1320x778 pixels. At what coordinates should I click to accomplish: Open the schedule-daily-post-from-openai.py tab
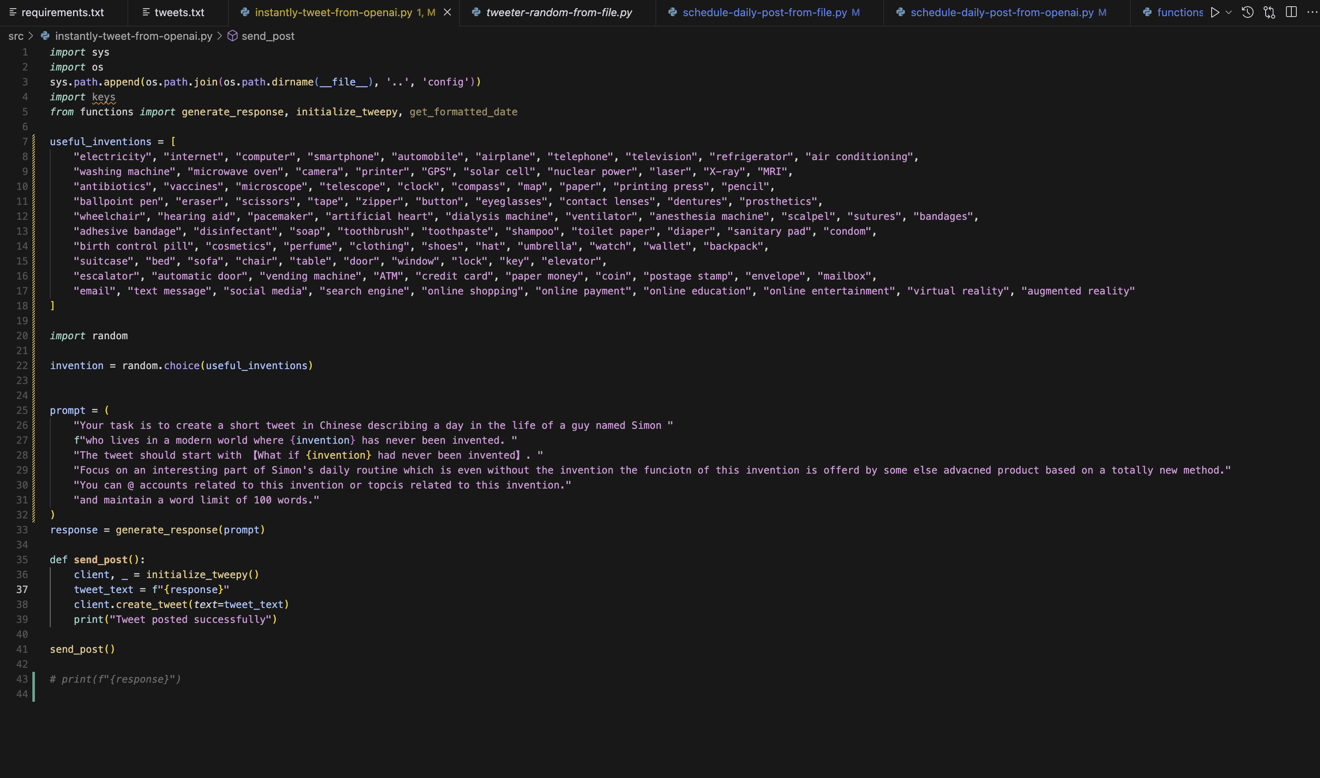pyautogui.click(x=1002, y=12)
